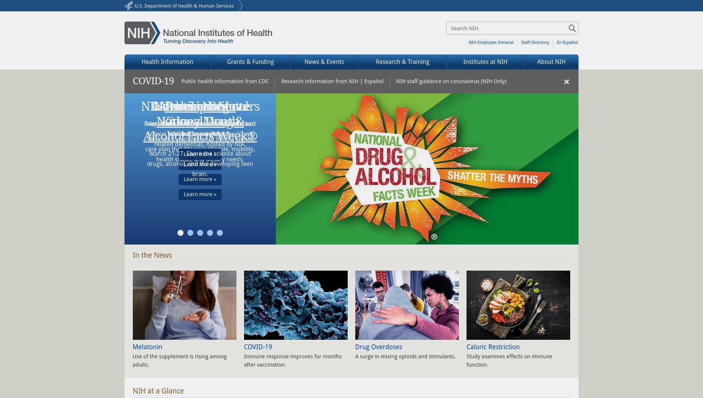Viewport: 703px width, 398px height.
Task: Open the Drug Overdoses news thumbnail
Action: pos(407,305)
